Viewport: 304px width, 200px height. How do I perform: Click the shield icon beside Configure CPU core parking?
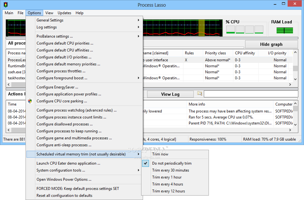tap(30, 101)
